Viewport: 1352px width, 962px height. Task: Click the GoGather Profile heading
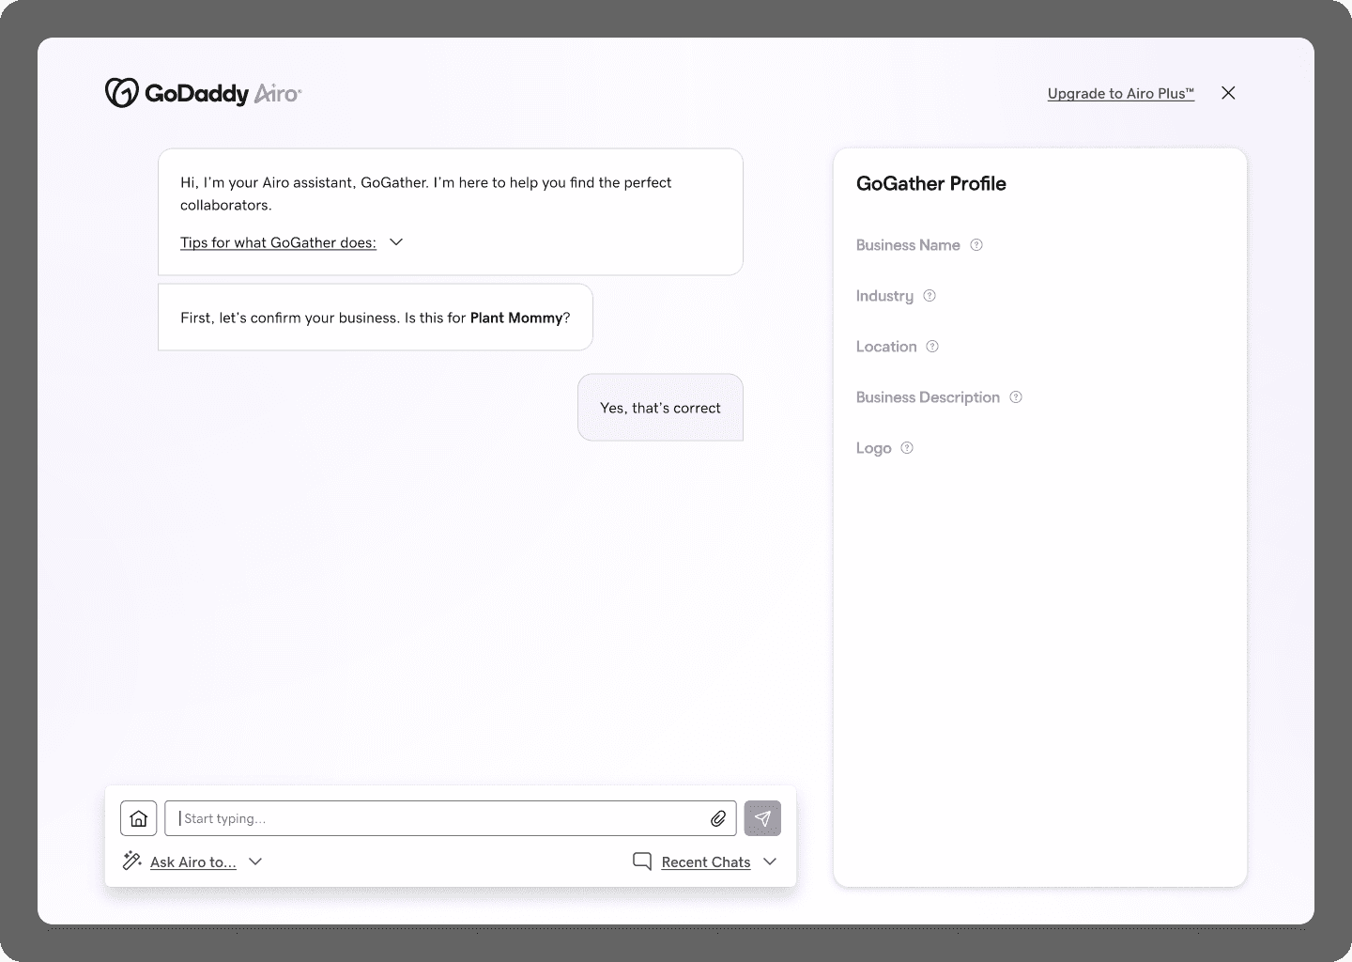(931, 184)
